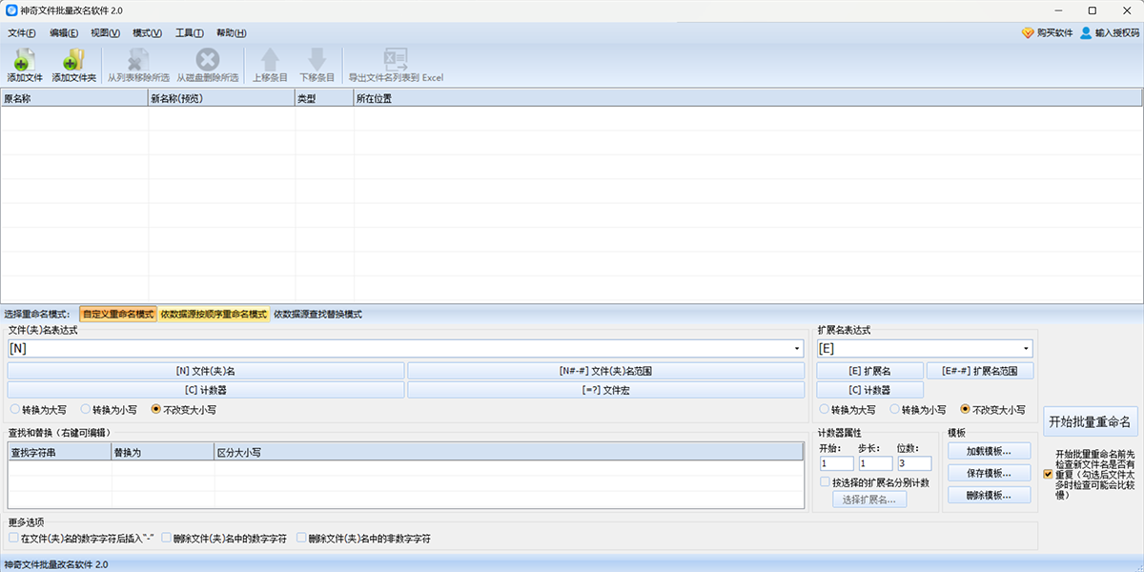Viewport: 1144px width, 572px height.
Task: Click the 上移条目 up arrow icon
Action: pyautogui.click(x=270, y=59)
